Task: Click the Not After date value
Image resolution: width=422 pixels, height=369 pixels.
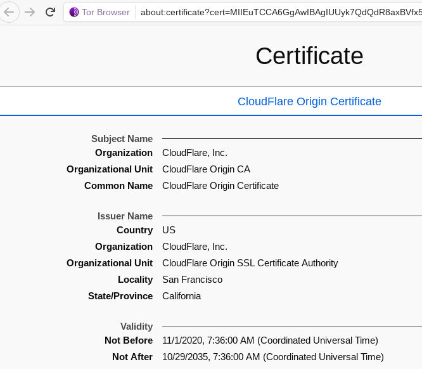Action: click(x=272, y=357)
